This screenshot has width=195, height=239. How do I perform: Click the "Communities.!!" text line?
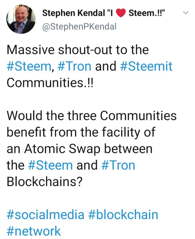50,83
